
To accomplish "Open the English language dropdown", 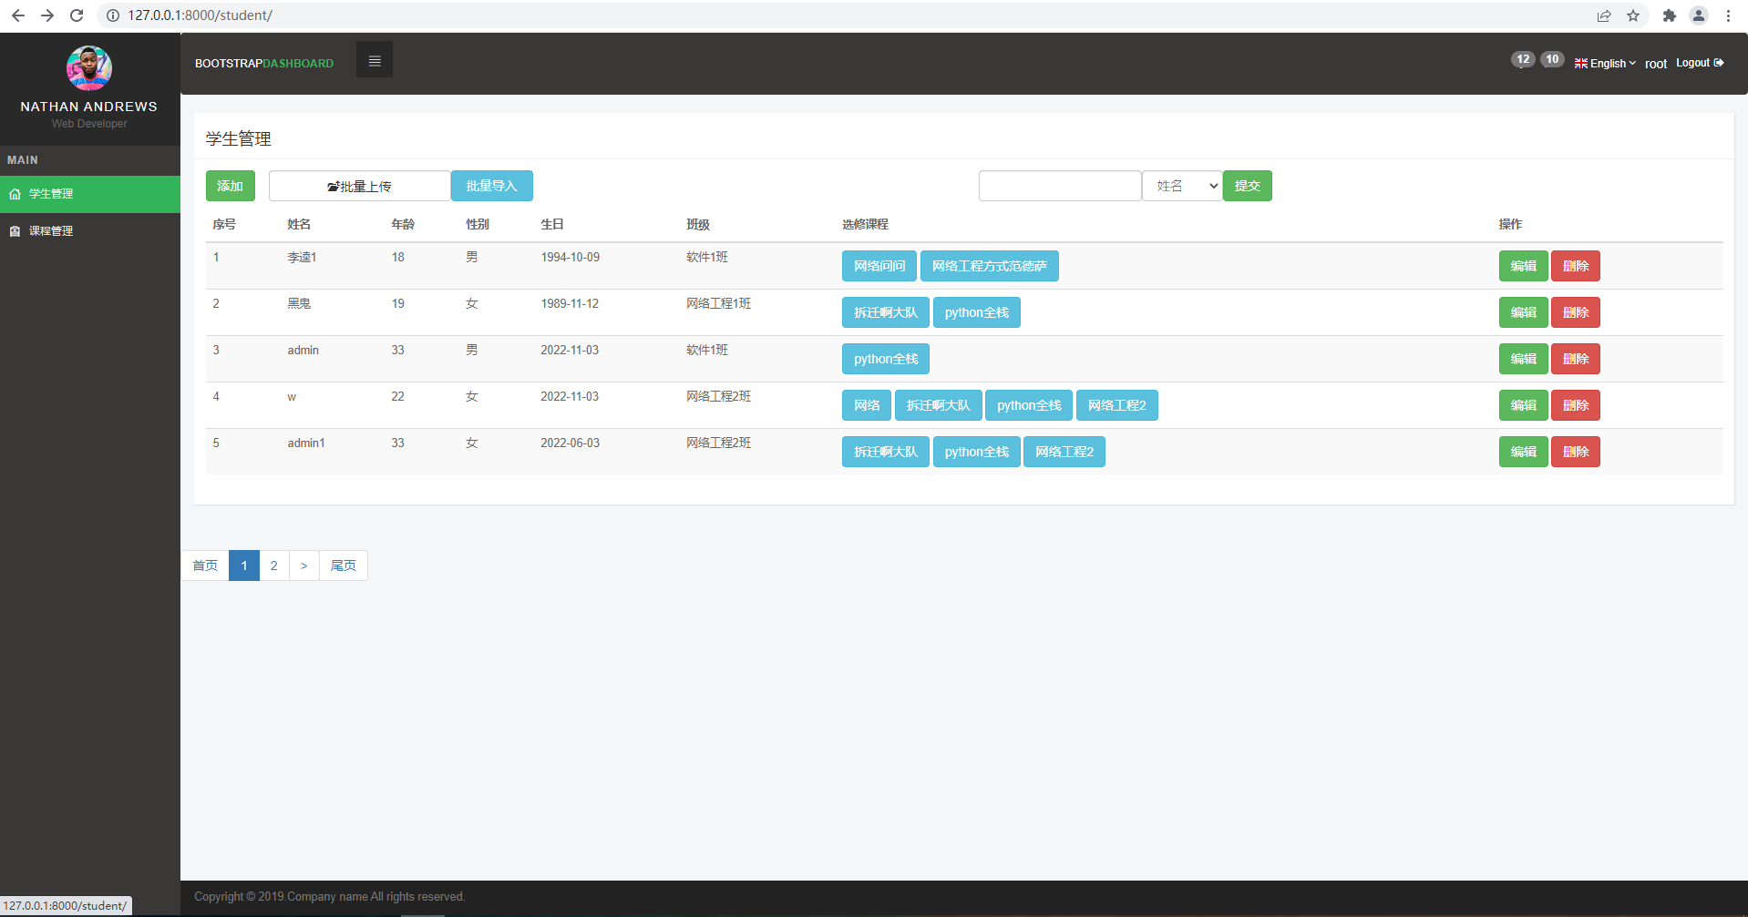I will 1605,64.
